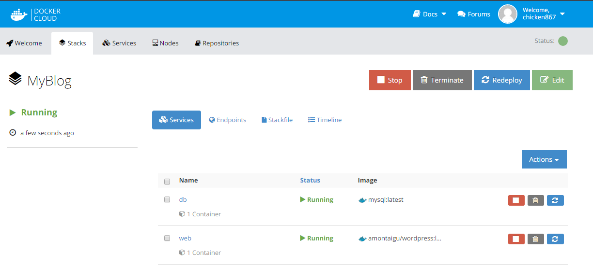Viewport: 593px width, 267px height.
Task: Open the chicken867 user account menu
Action: (x=543, y=14)
